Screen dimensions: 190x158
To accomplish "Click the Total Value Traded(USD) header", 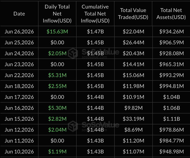I will point(133,14).
